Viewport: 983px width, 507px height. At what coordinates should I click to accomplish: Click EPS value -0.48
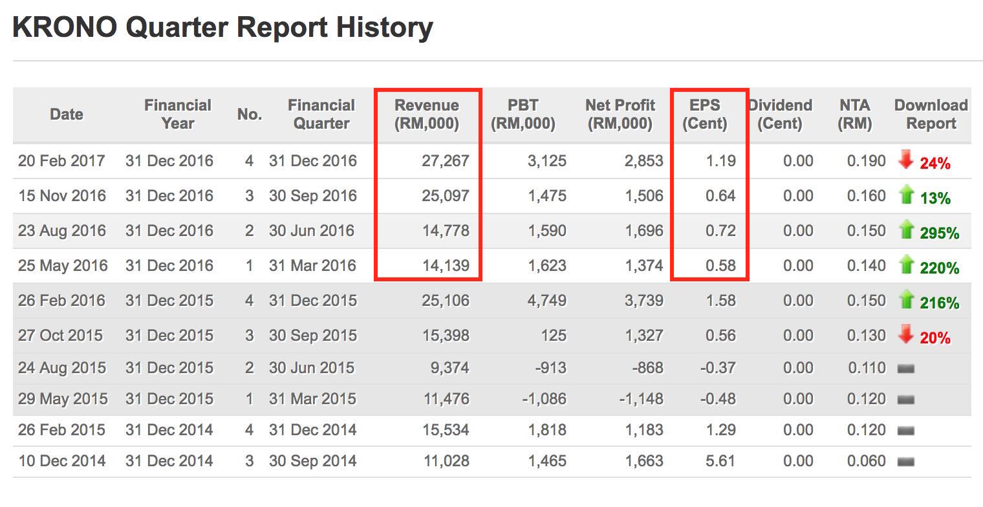tap(718, 399)
